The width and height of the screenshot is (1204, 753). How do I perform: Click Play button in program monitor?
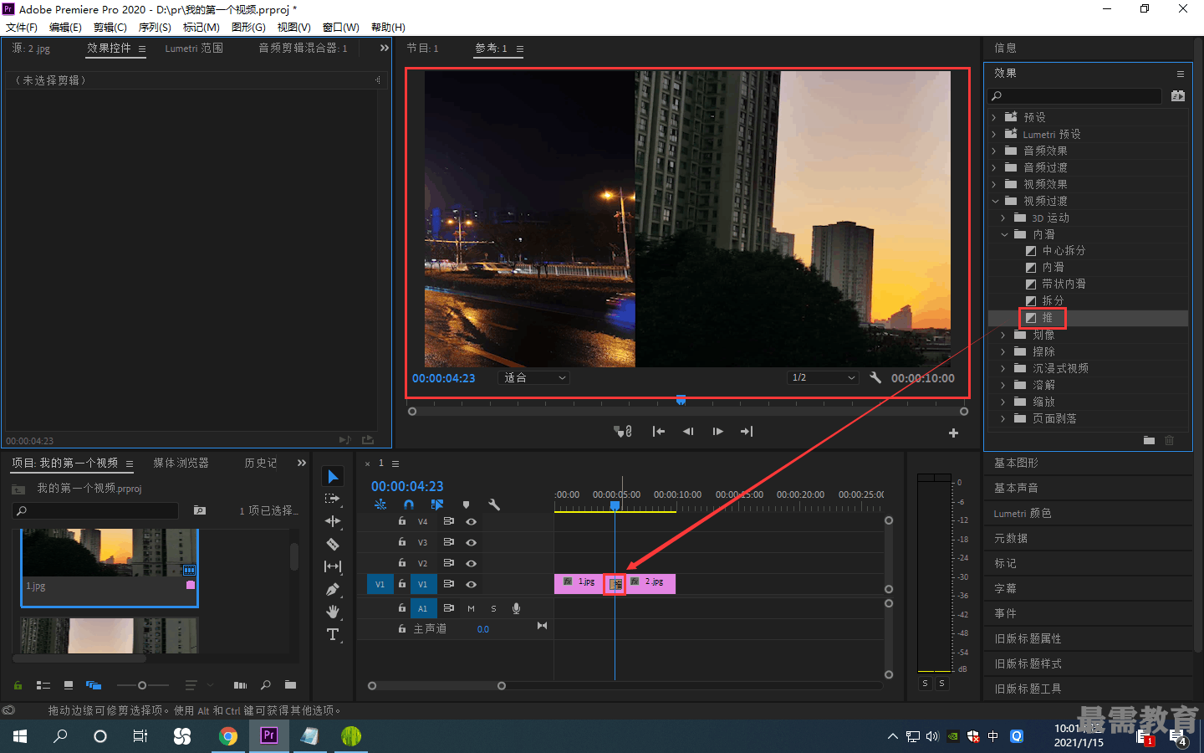click(717, 432)
